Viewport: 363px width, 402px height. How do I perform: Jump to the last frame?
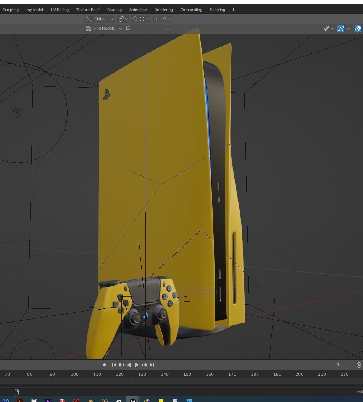pos(152,365)
